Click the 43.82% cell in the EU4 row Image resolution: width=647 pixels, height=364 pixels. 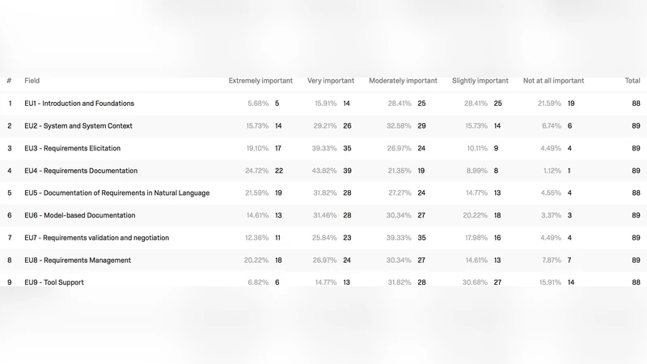[x=326, y=171]
